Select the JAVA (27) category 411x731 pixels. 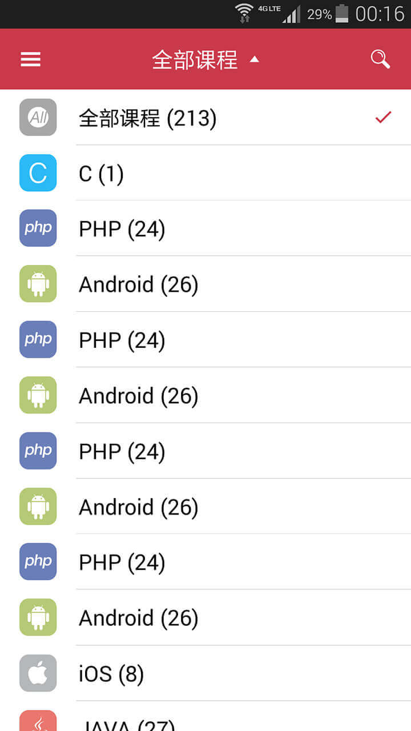pyautogui.click(x=127, y=725)
